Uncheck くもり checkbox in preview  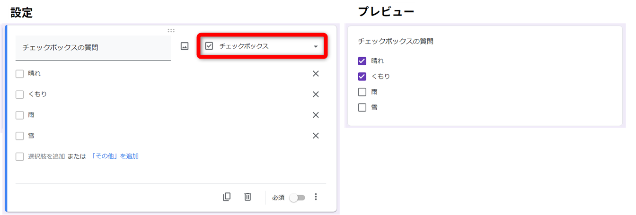(x=362, y=77)
